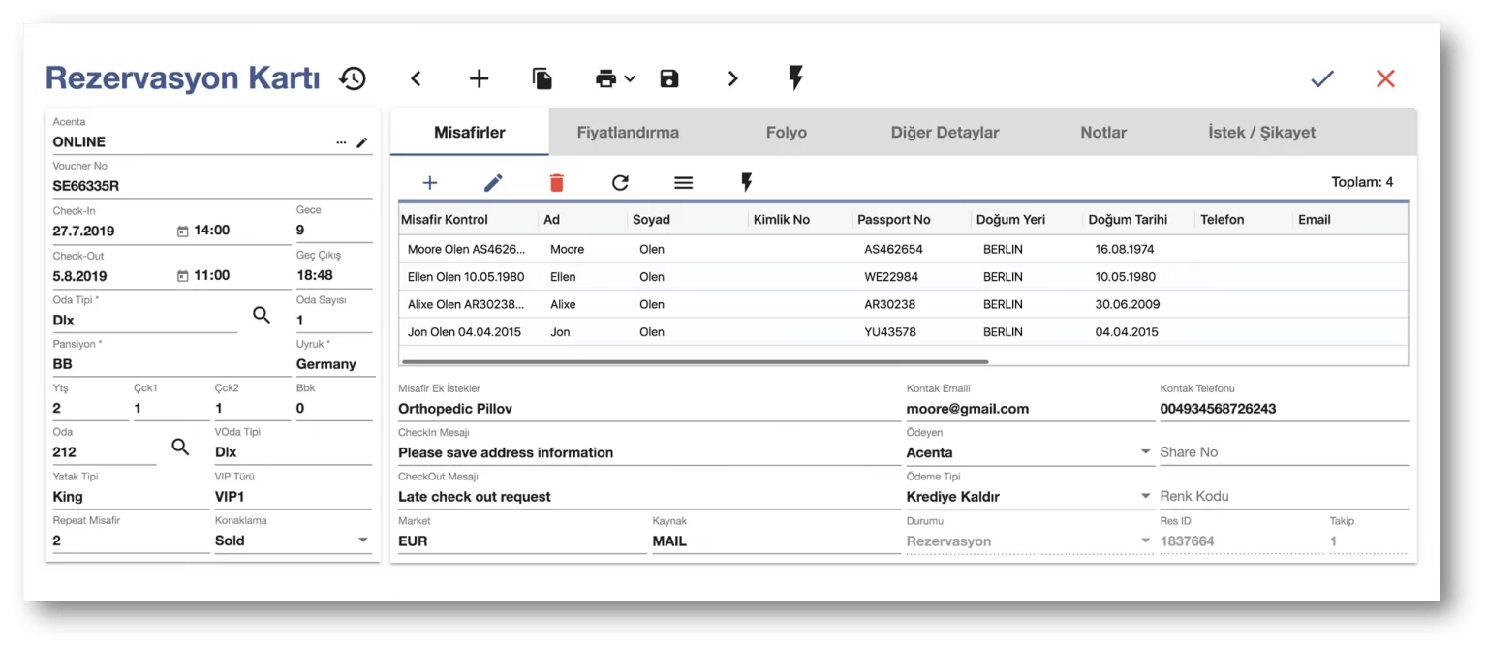
Task: Expand the Ödeyen dropdown showing Acenta
Action: click(1145, 452)
